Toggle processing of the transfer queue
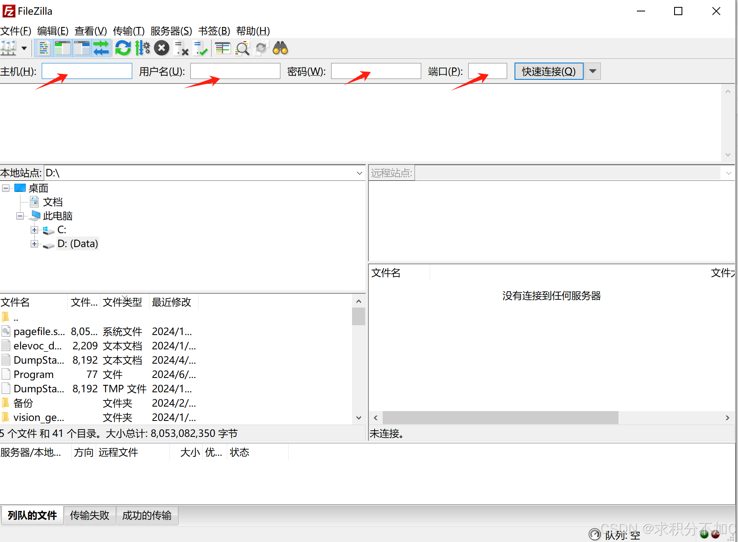Screen dimensions: 738x542 142,48
